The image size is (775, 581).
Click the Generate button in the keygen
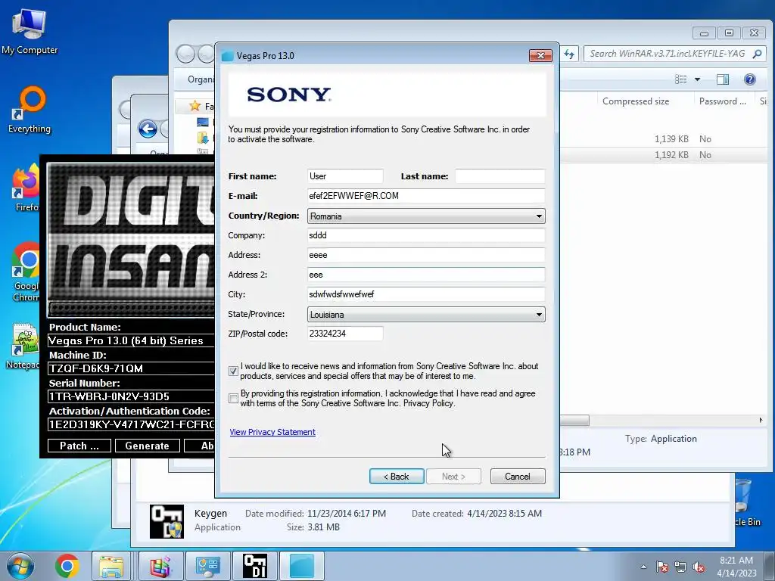[147, 446]
